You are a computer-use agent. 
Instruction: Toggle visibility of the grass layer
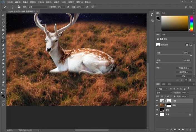[157, 105]
